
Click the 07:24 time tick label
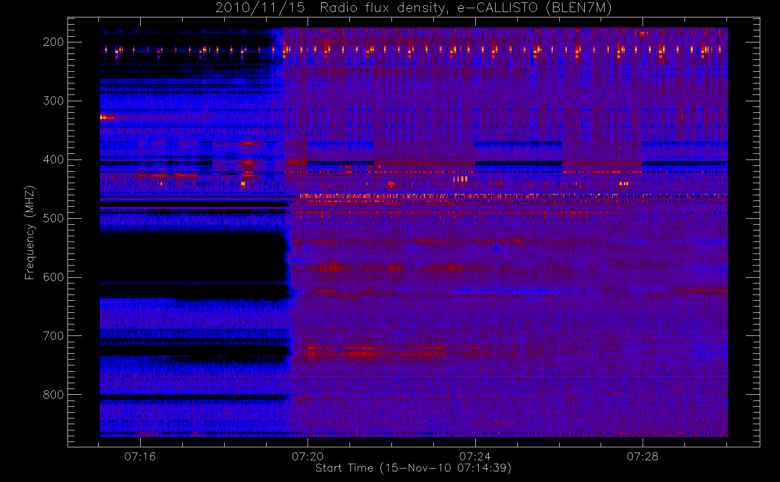pyautogui.click(x=475, y=456)
